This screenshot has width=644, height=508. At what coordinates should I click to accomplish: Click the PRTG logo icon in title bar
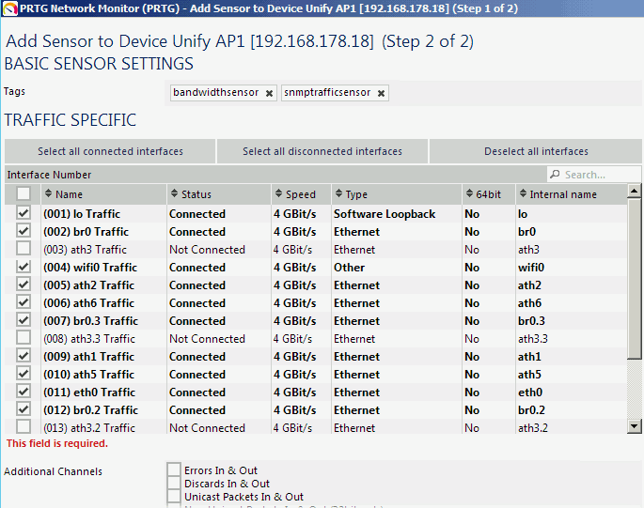[9, 8]
